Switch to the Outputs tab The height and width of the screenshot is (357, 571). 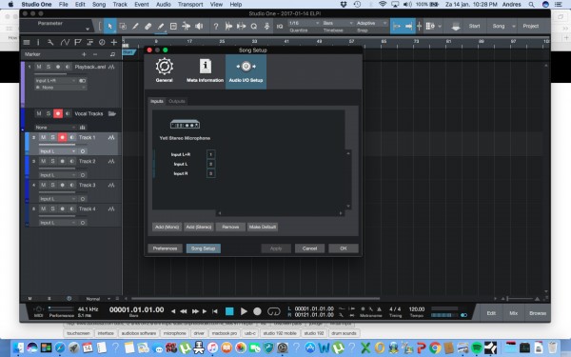(x=177, y=101)
